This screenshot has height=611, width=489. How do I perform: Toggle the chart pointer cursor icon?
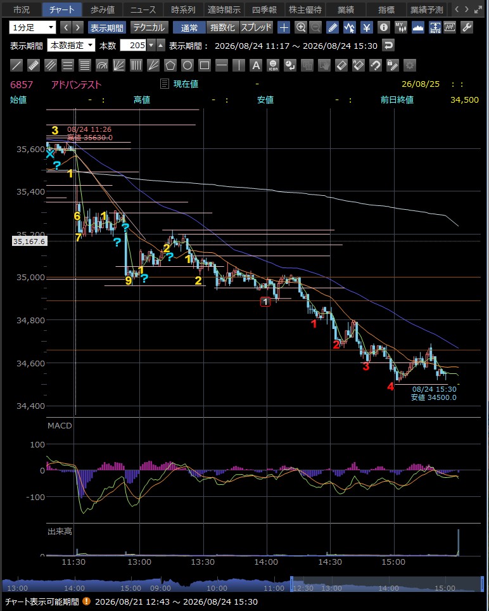coord(350,27)
